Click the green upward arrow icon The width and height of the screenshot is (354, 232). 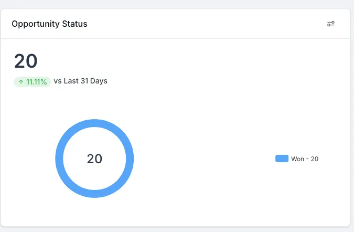click(x=21, y=82)
